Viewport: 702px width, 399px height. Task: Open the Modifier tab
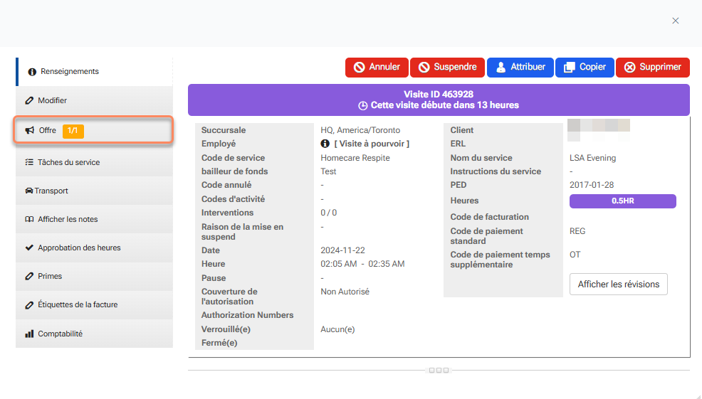[x=52, y=101]
